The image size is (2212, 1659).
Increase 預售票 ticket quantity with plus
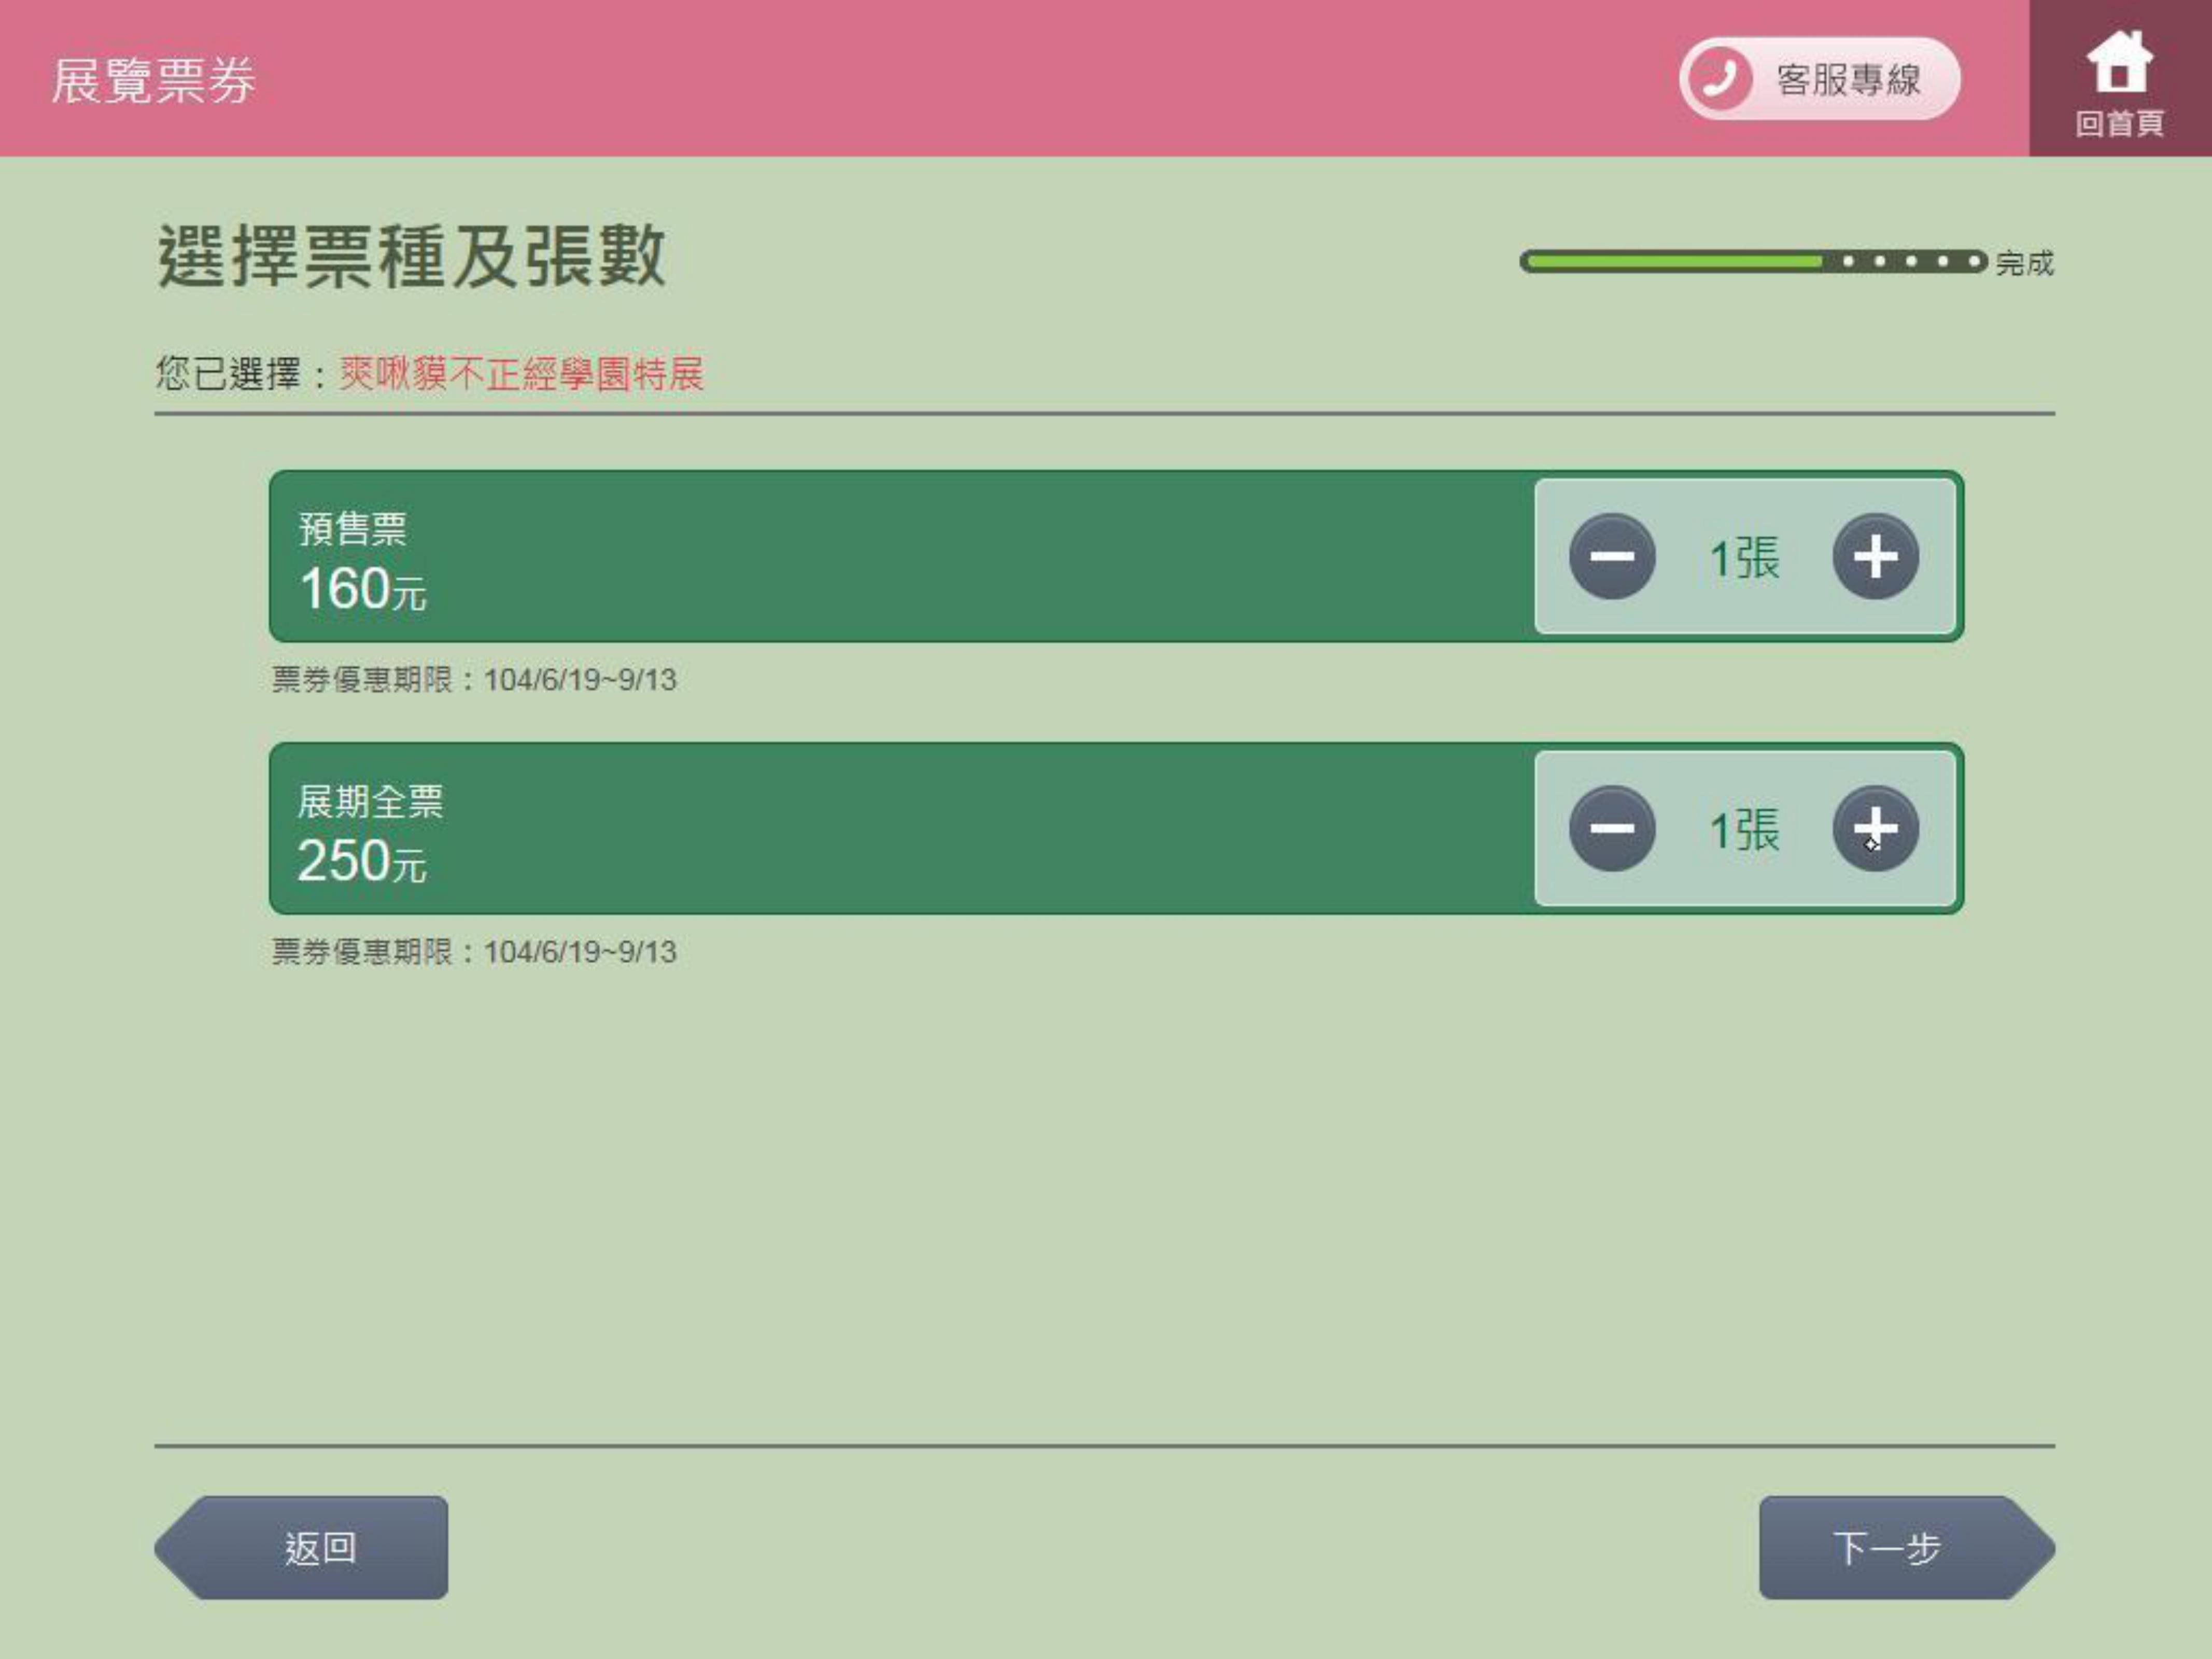pyautogui.click(x=1875, y=556)
